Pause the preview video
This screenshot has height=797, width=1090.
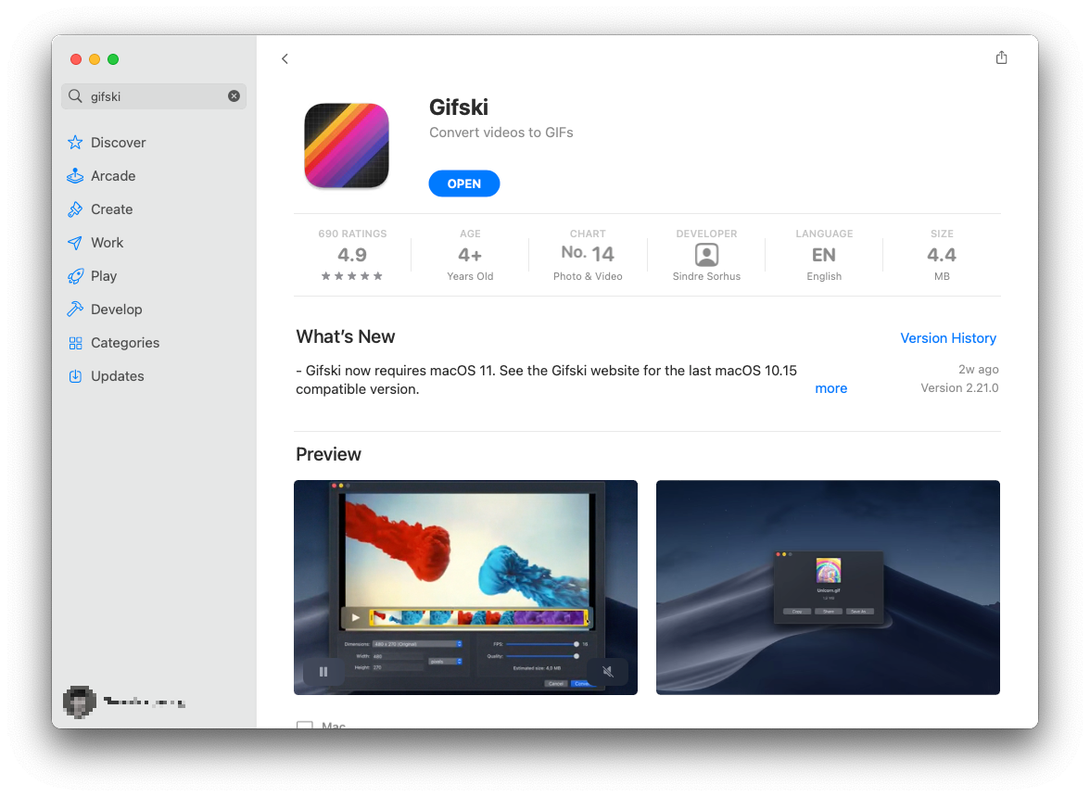[x=323, y=671]
